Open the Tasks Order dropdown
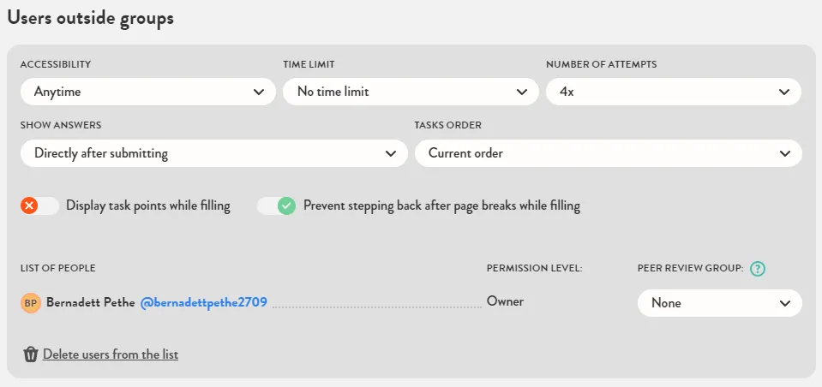The height and width of the screenshot is (387, 822). [608, 154]
